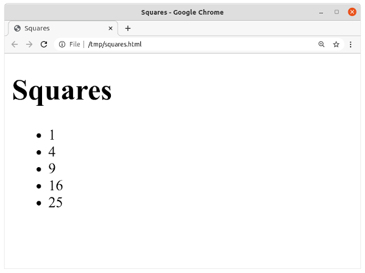Click the browser back arrow

pyautogui.click(x=15, y=44)
